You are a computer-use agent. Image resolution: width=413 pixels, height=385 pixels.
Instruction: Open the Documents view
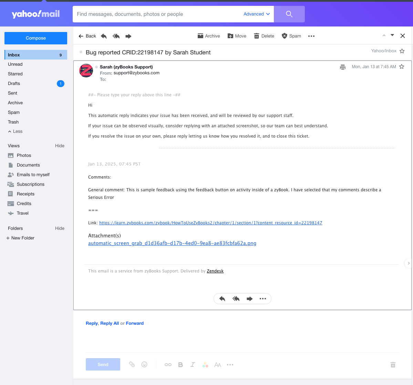pos(24,165)
